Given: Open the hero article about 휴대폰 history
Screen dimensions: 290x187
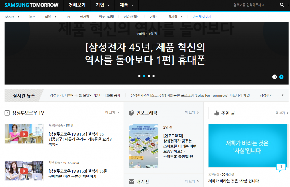Looking at the screenshot, I should 145,53.
